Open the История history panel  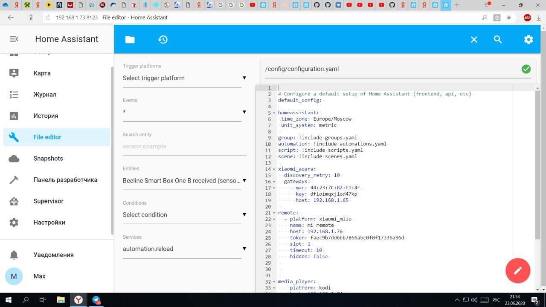pos(57,116)
